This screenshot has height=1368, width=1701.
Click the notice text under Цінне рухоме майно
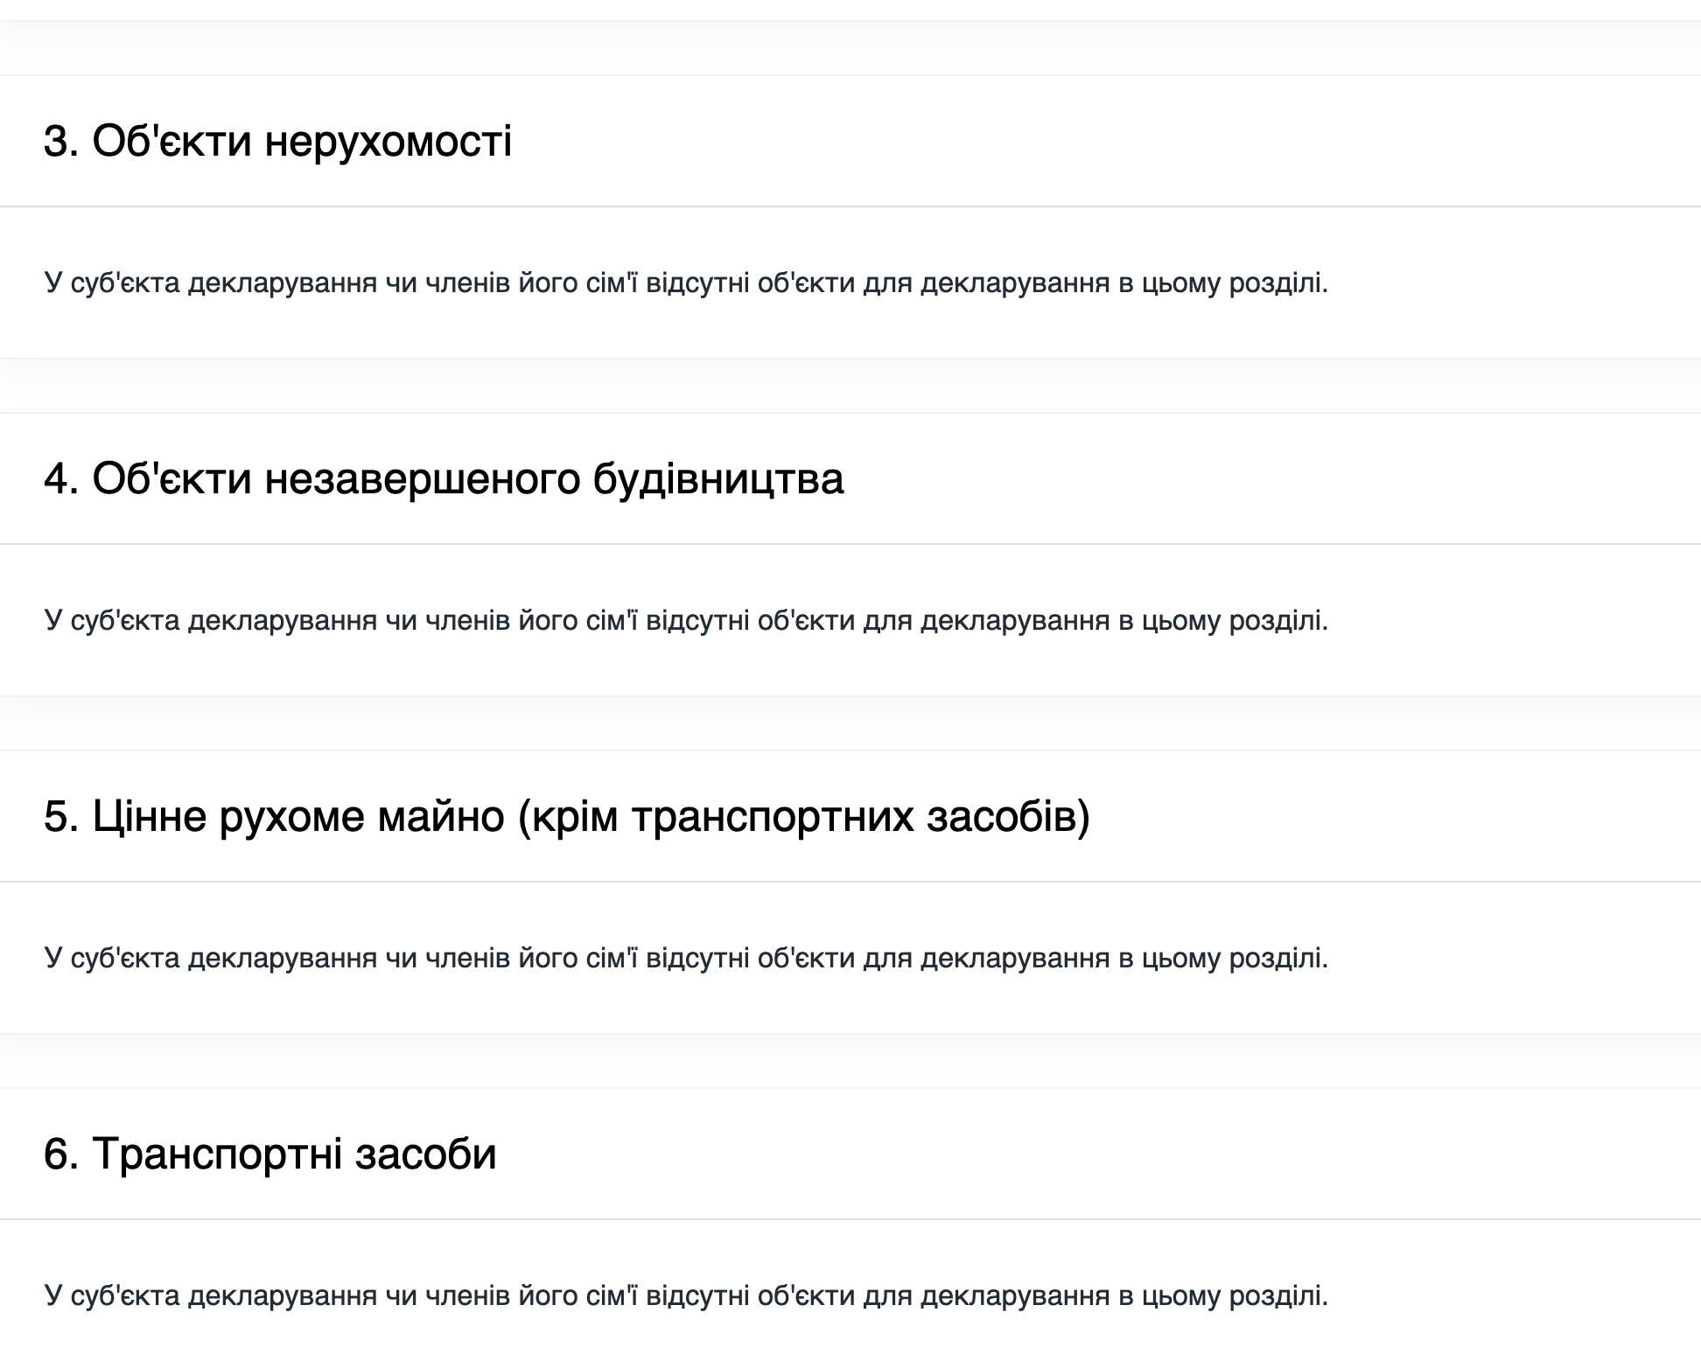[686, 958]
